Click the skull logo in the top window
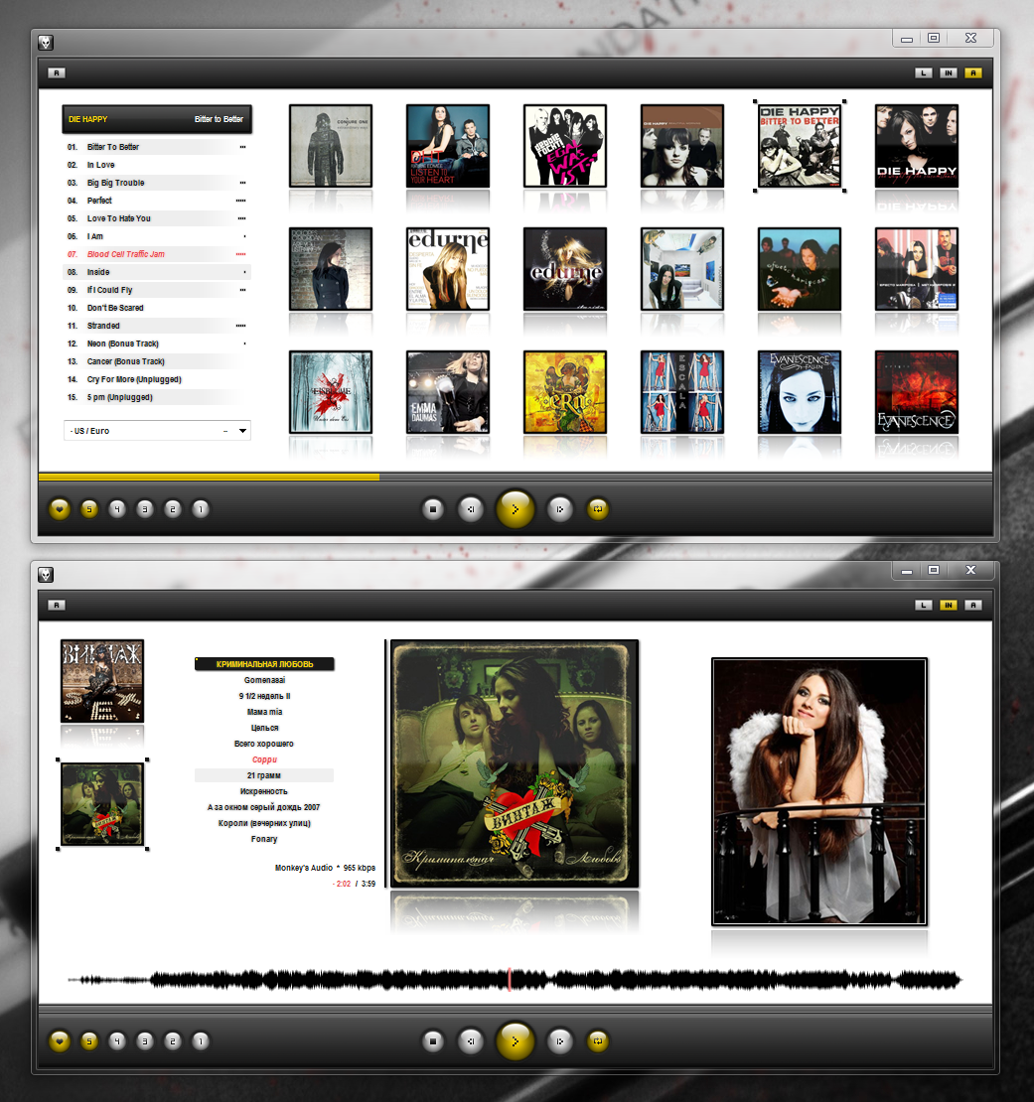1034x1102 pixels. 46,43
